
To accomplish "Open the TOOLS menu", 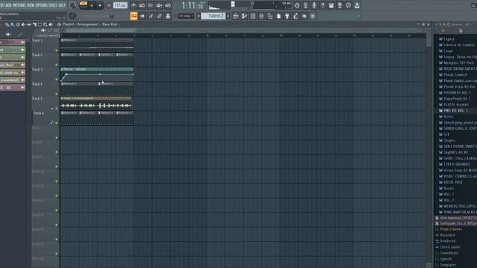I will point(53,5).
